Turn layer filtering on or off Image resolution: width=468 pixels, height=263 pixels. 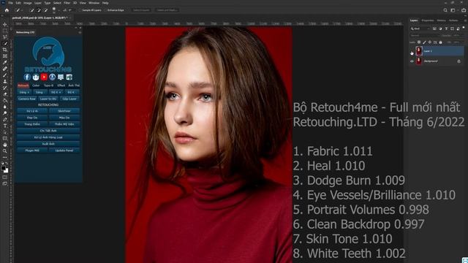click(464, 28)
